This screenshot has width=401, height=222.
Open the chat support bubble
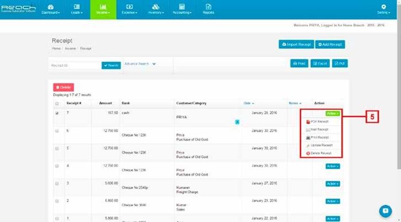click(x=385, y=211)
